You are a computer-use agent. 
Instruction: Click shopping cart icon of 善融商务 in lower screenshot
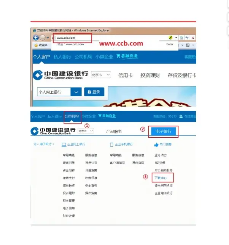[x=100, y=116]
